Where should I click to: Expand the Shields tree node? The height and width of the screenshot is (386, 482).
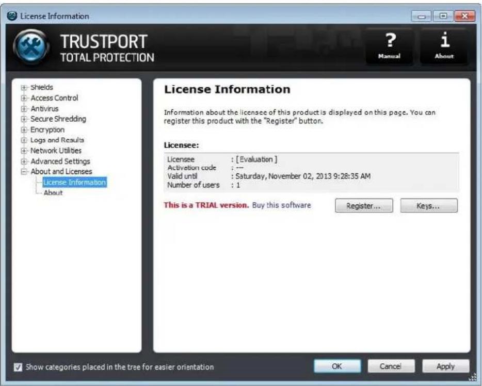[24, 88]
